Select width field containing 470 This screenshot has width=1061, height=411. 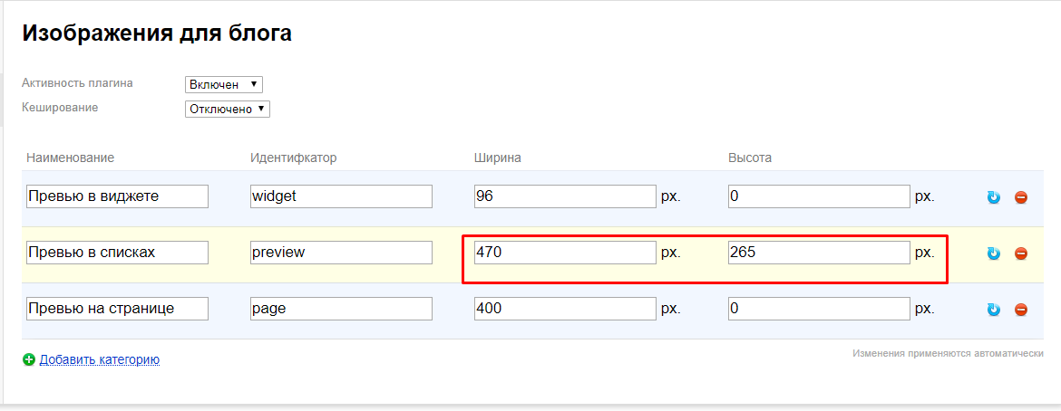(x=564, y=253)
